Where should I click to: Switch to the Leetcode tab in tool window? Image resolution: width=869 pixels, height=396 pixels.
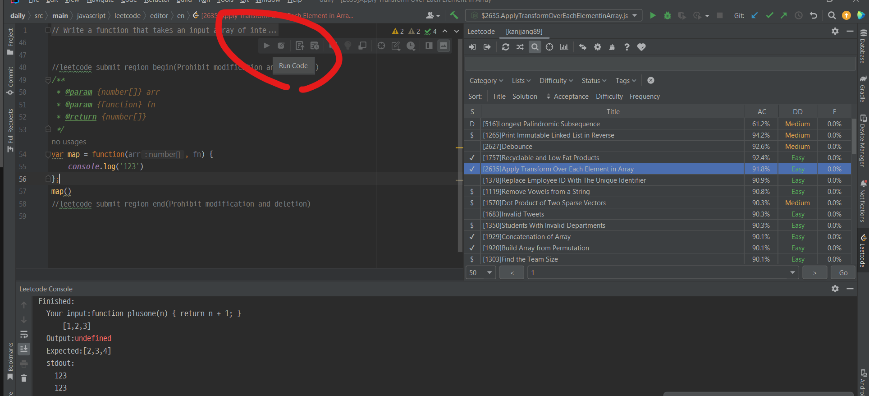(x=481, y=32)
